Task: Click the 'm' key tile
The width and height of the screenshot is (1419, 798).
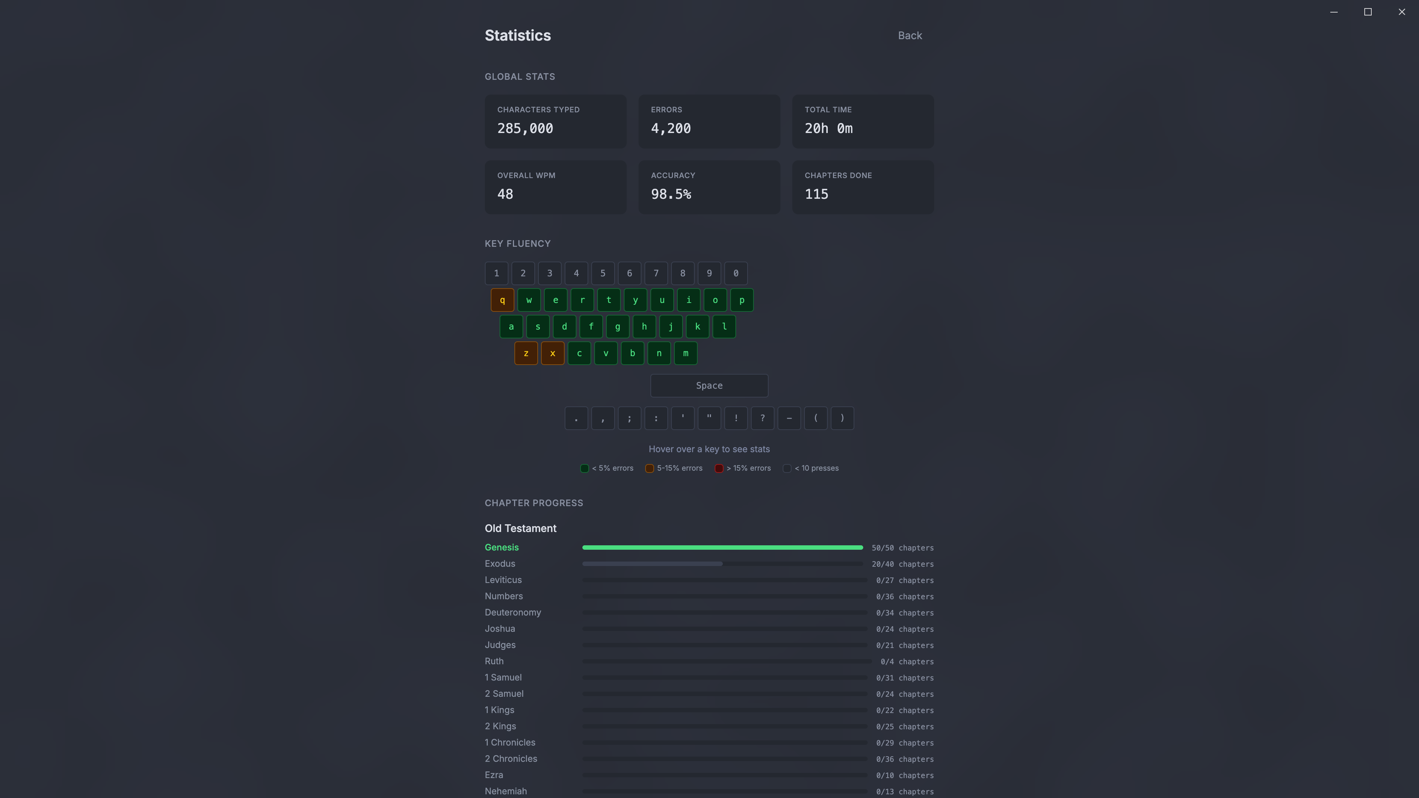Action: pyautogui.click(x=685, y=353)
